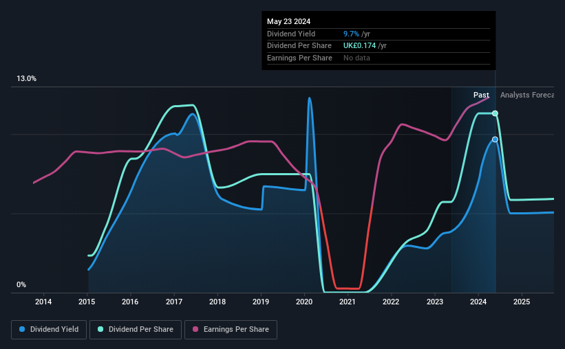565x349 pixels.
Task: Click the 2019 x-axis label
Action: click(x=261, y=302)
